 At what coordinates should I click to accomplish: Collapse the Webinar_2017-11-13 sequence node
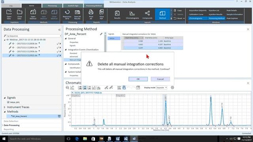(5, 40)
